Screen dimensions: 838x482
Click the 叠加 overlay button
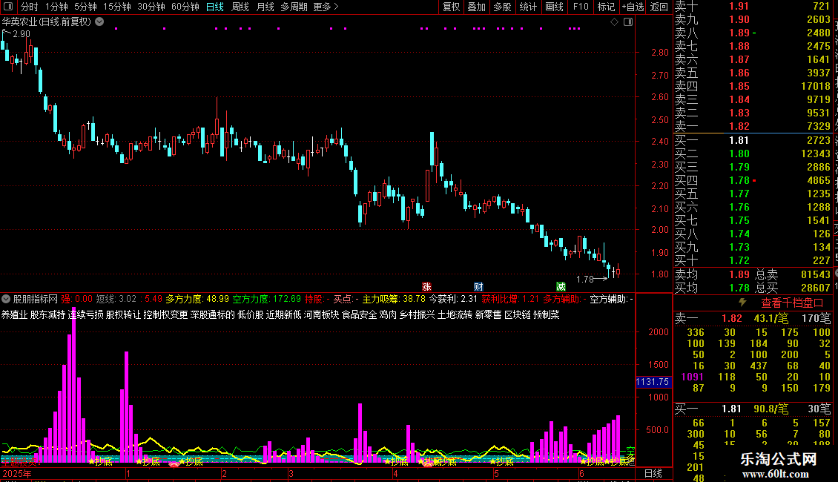[x=476, y=7]
